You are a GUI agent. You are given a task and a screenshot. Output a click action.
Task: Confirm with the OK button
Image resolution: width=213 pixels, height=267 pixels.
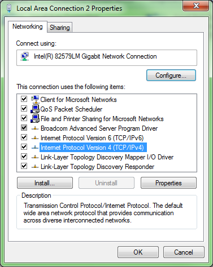point(138,252)
